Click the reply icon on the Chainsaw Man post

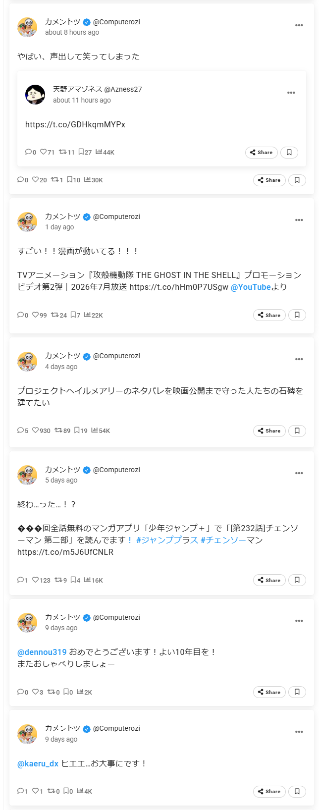(x=20, y=580)
